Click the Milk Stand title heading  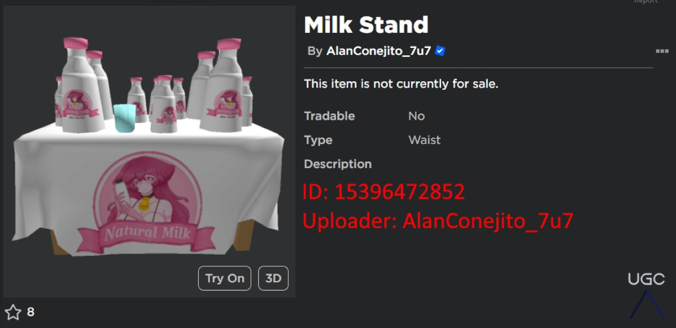point(366,25)
